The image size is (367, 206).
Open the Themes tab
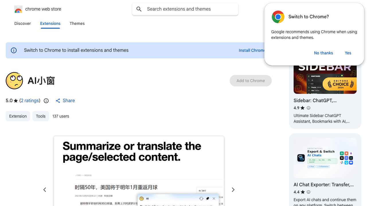click(x=77, y=23)
